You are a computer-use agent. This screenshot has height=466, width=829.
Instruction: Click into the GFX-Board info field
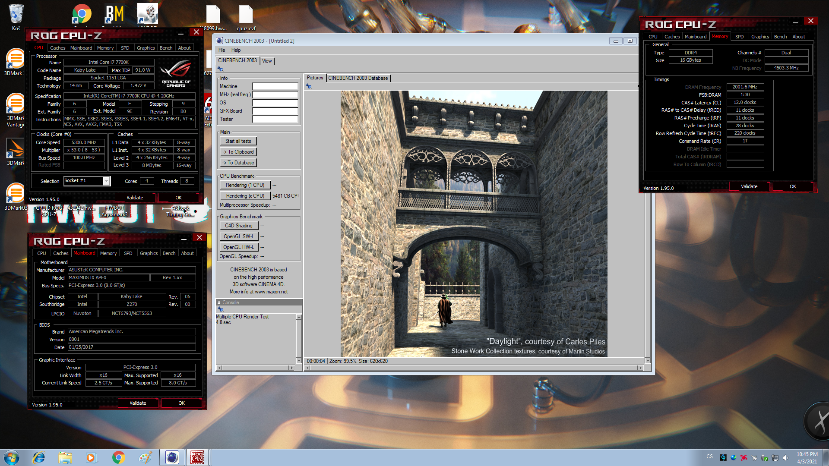click(x=275, y=111)
